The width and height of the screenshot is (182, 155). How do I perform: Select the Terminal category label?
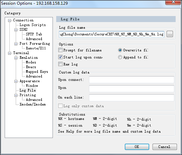tap(21, 53)
